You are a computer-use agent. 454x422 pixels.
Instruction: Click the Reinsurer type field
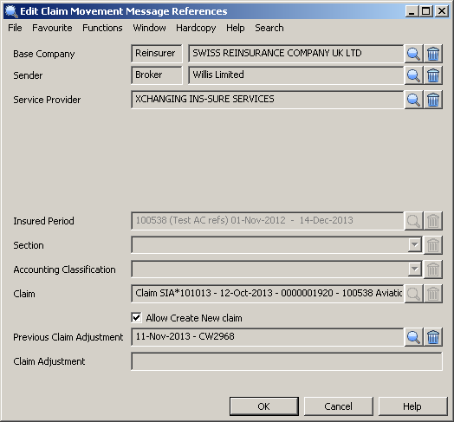tap(157, 54)
